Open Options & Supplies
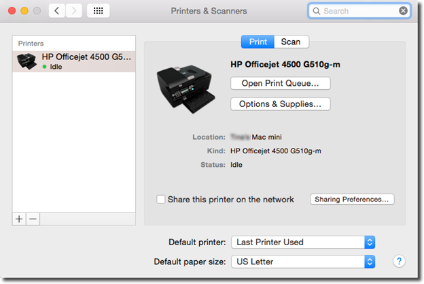Image resolution: width=424 pixels, height=284 pixels. 281,104
